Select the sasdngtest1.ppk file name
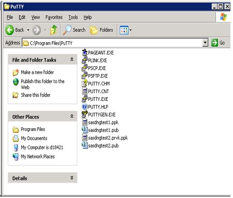 [103, 123]
